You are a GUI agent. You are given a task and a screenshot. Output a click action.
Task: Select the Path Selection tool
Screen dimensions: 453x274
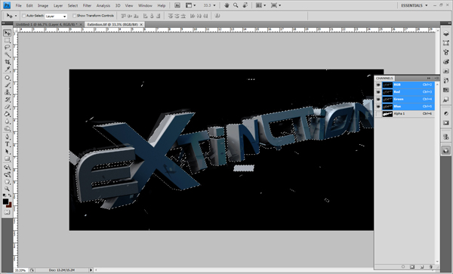tap(8, 151)
